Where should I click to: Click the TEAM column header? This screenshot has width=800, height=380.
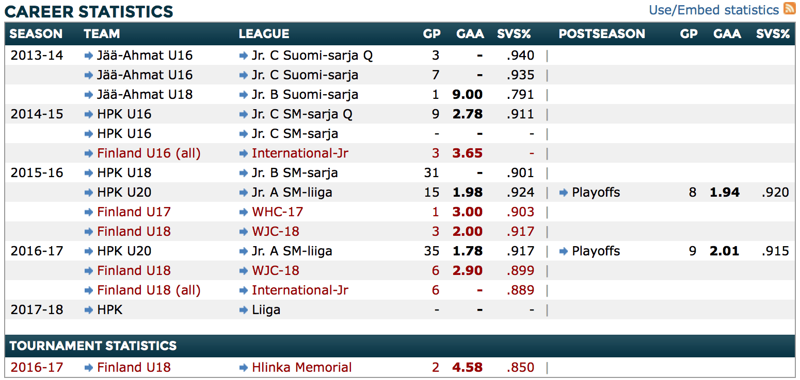coord(102,34)
